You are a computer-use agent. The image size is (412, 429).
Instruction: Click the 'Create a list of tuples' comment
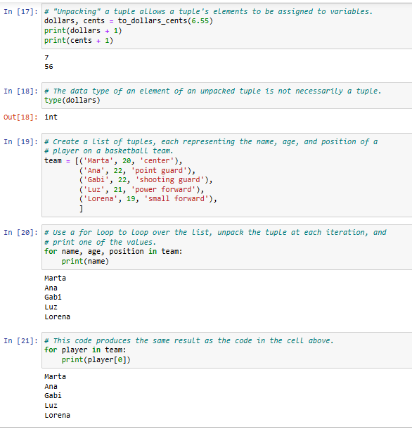coord(211,142)
